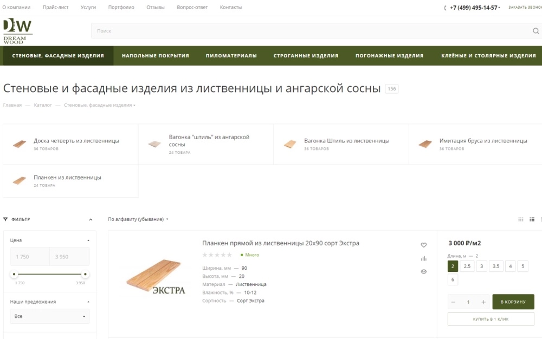Go to О компании page

coord(16,7)
